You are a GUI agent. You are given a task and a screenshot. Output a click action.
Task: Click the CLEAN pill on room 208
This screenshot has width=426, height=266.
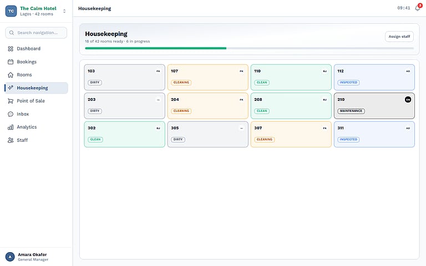[262, 111]
